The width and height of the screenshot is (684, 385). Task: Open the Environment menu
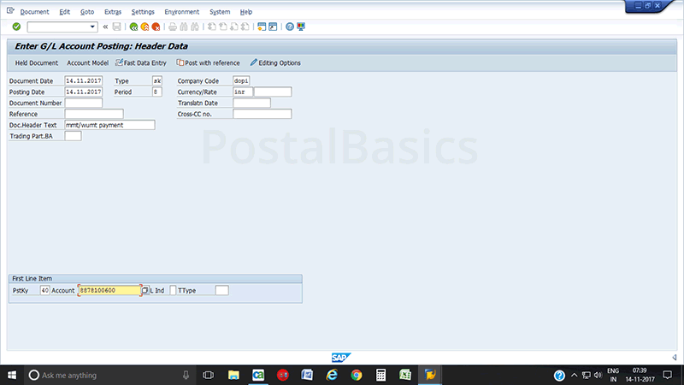(180, 12)
